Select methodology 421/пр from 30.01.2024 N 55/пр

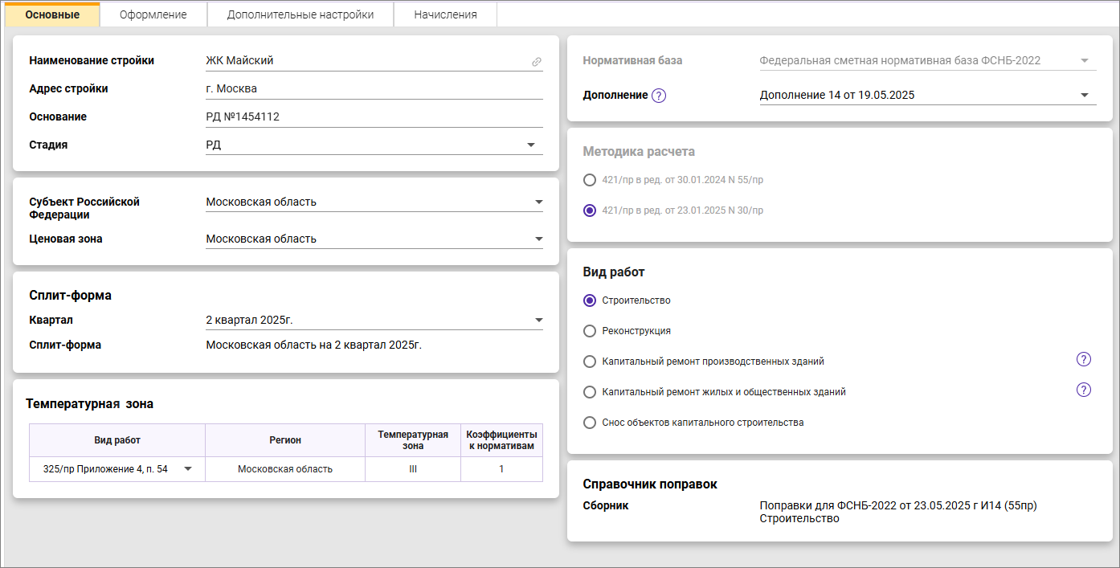590,180
